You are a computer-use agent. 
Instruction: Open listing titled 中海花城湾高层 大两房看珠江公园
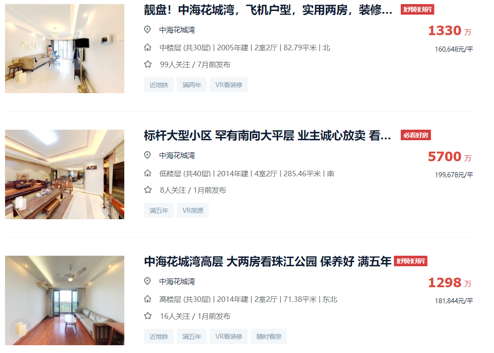267,262
